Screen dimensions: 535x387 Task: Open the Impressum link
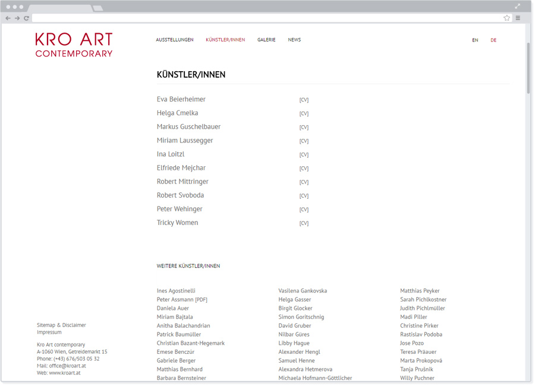point(49,332)
